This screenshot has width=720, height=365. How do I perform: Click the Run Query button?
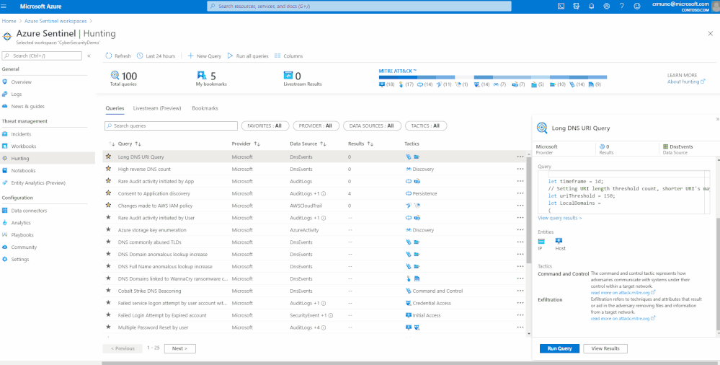tap(559, 348)
